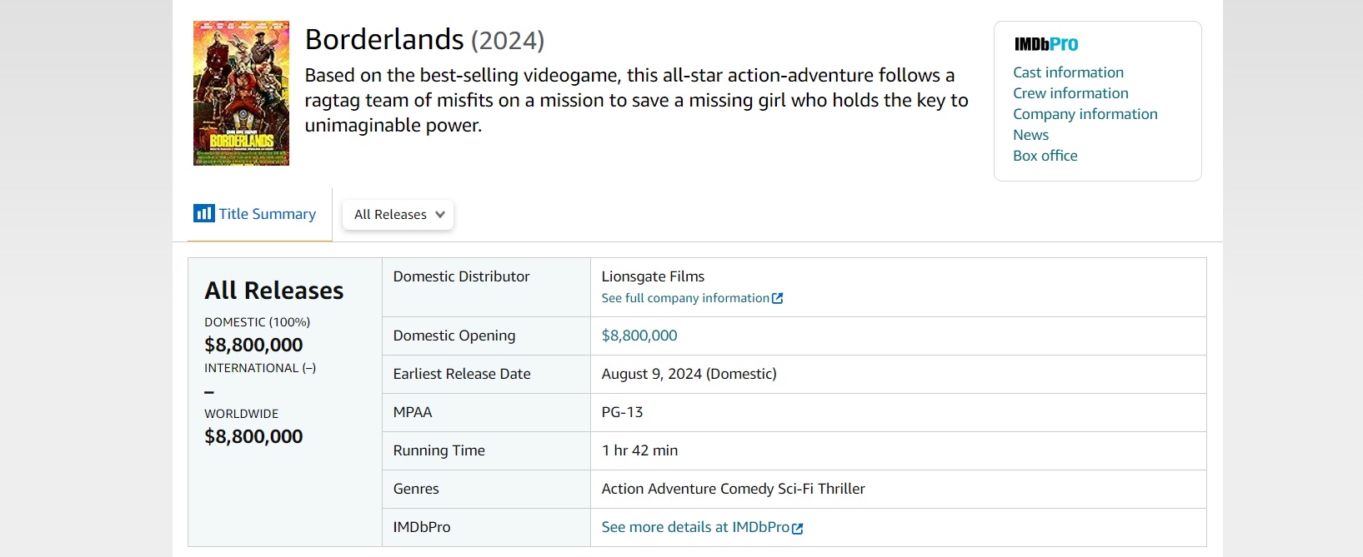This screenshot has height=557, width=1363.
Task: Click the Running Time row label
Action: pos(438,450)
